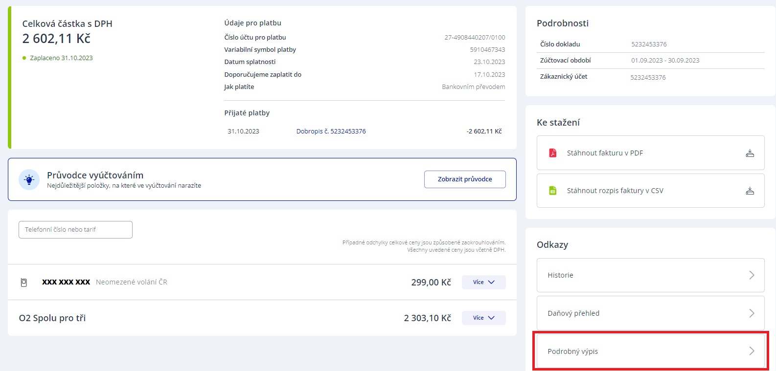Open the Historie link
The image size is (776, 371).
point(560,275)
